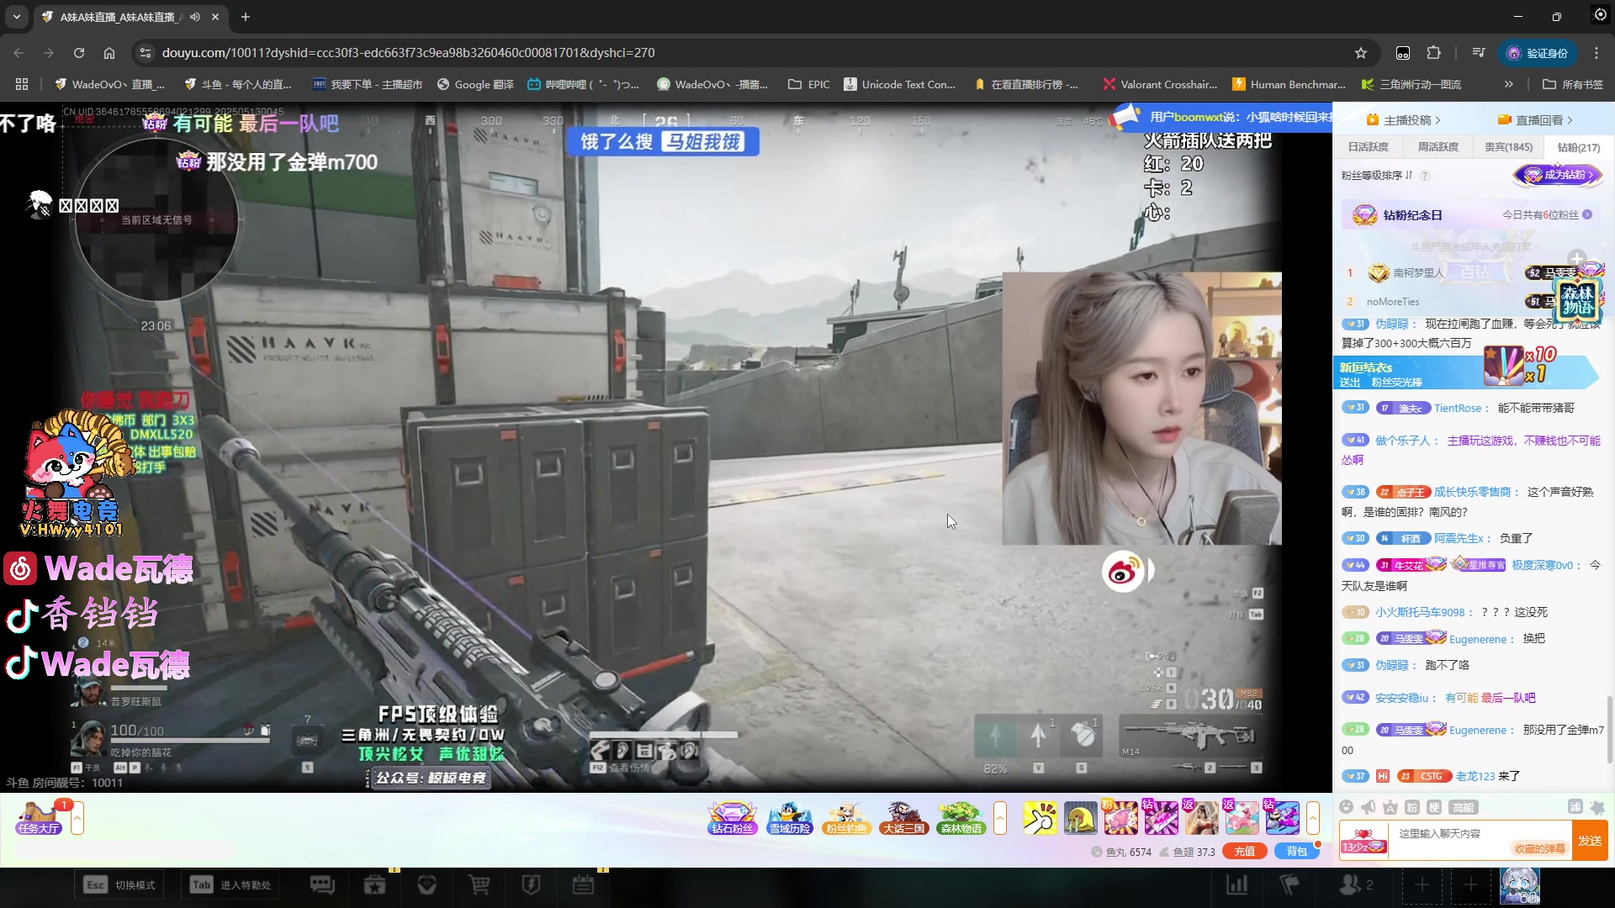
Task: Show more bookmarks with the chevron
Action: (1509, 84)
